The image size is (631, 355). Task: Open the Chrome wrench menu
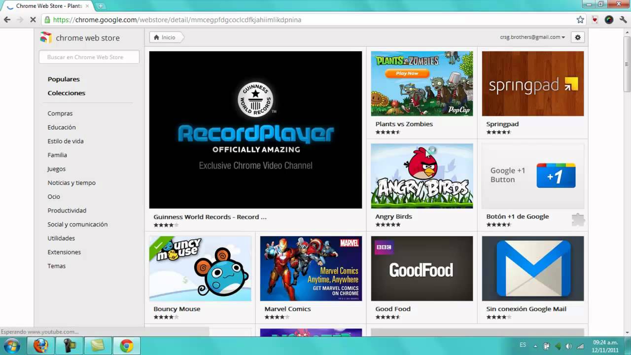(x=624, y=20)
